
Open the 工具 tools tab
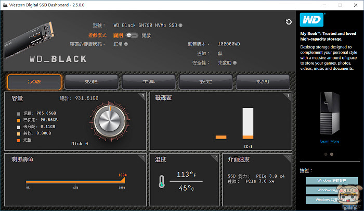tap(149, 82)
